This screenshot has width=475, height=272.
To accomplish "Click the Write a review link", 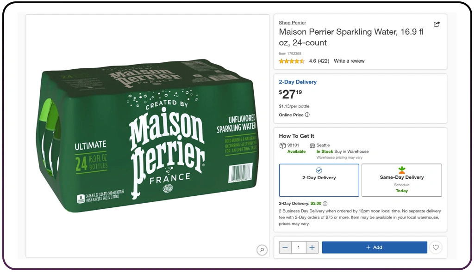I will pos(349,61).
